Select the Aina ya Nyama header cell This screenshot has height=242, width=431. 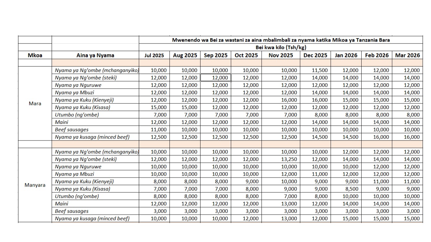pyautogui.click(x=95, y=55)
